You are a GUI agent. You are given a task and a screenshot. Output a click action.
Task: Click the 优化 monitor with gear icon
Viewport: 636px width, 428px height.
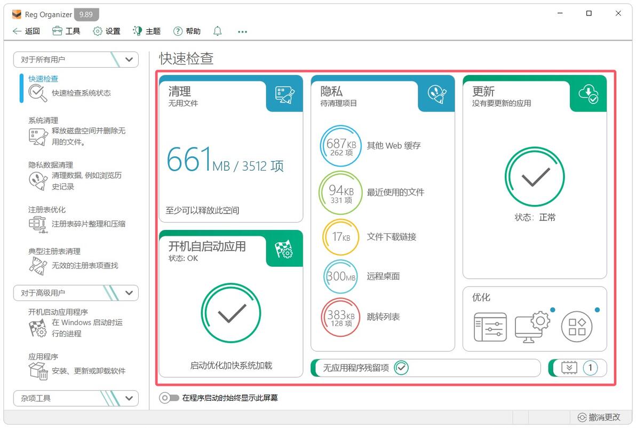pyautogui.click(x=532, y=327)
